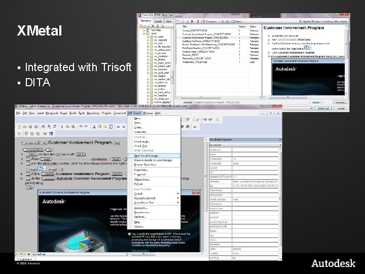Screen dimensions: 365x274
Task: Expand the TopicMaps folder in repository tree
Action: [x=144, y=30]
